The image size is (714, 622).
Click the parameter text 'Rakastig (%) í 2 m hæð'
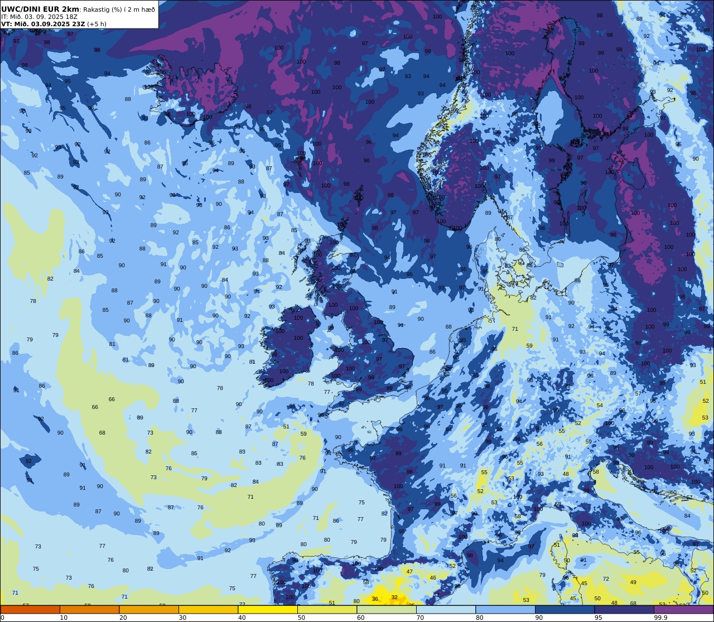[119, 9]
